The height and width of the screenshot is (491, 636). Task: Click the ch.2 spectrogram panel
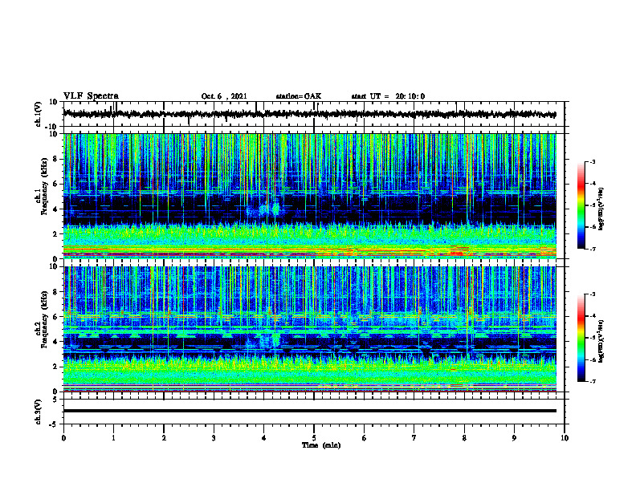310,329
